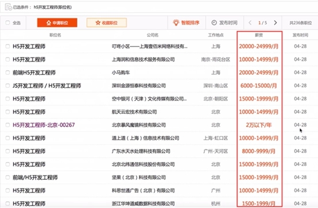This screenshot has width=318, height=208.
Task: Click the 收藏职位 star button
Action: [107, 22]
